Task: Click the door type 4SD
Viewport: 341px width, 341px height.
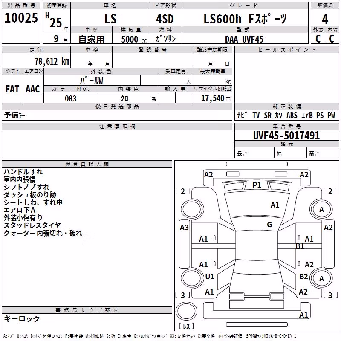Action: click(165, 19)
